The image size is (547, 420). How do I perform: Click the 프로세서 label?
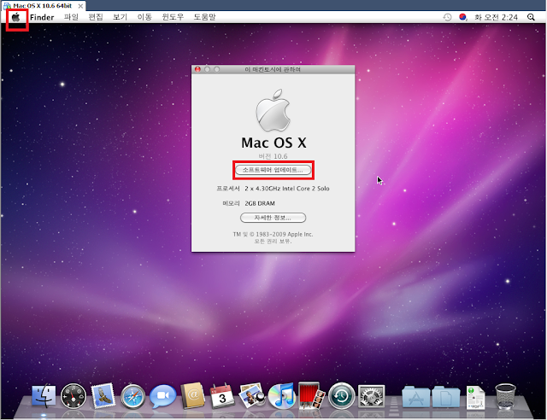tap(228, 189)
